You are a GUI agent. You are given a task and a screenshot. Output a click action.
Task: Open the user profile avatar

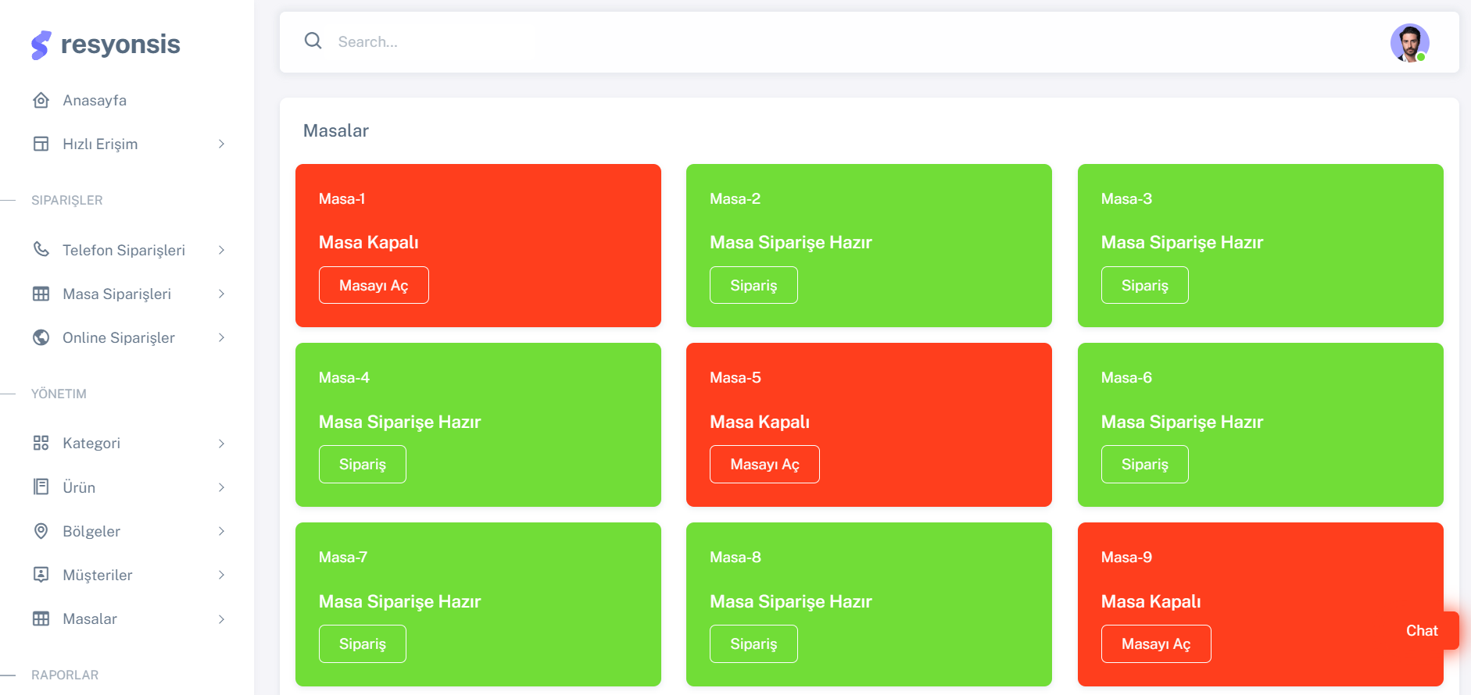pos(1410,42)
